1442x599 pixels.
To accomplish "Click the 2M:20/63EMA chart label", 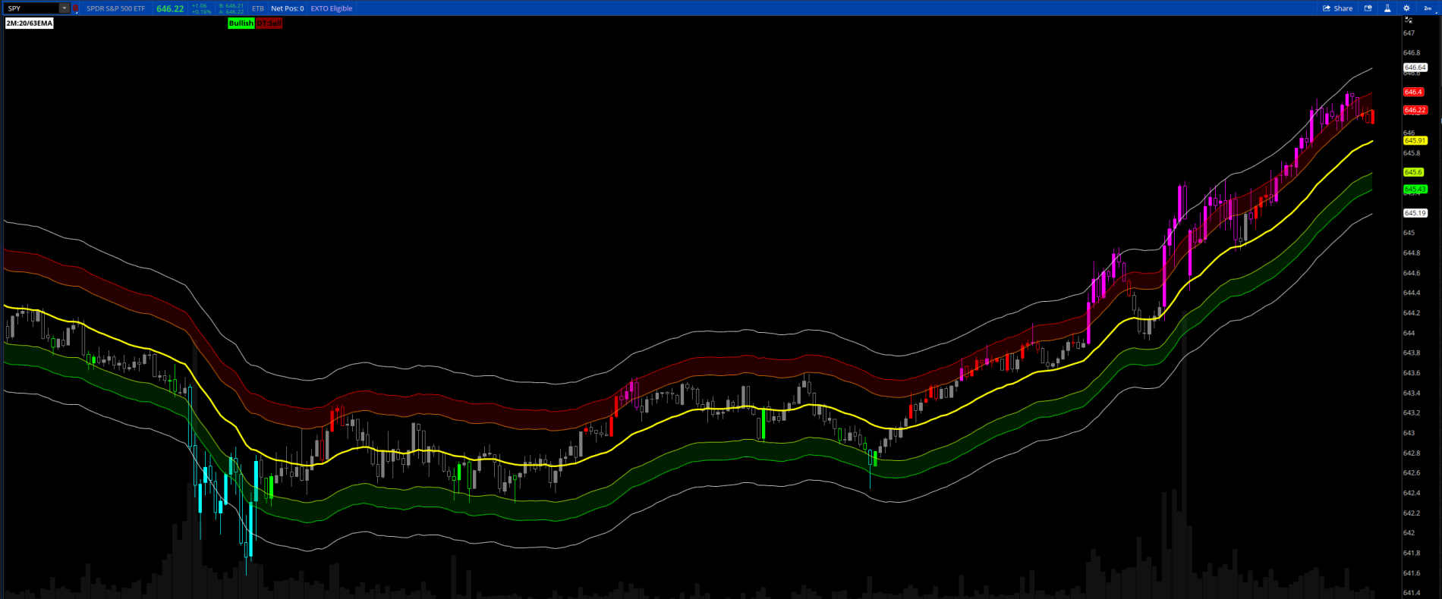I will pos(30,24).
